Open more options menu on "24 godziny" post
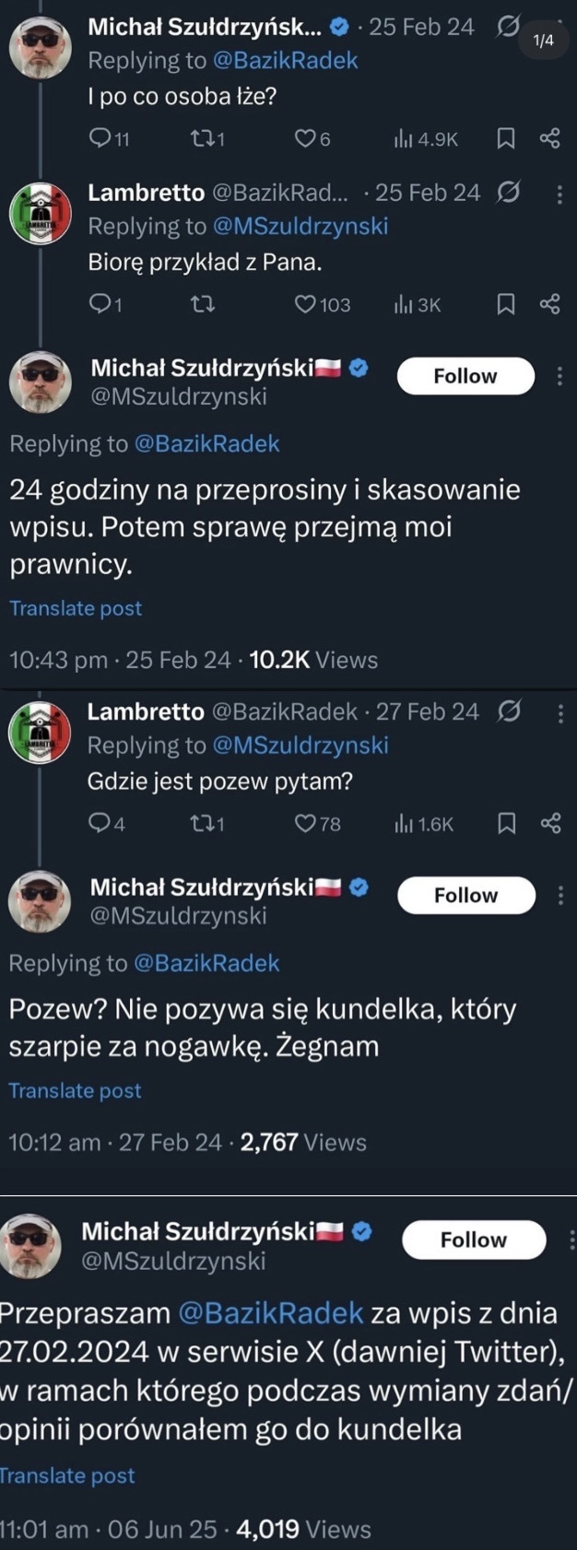This screenshot has height=1550, width=577. point(559,376)
